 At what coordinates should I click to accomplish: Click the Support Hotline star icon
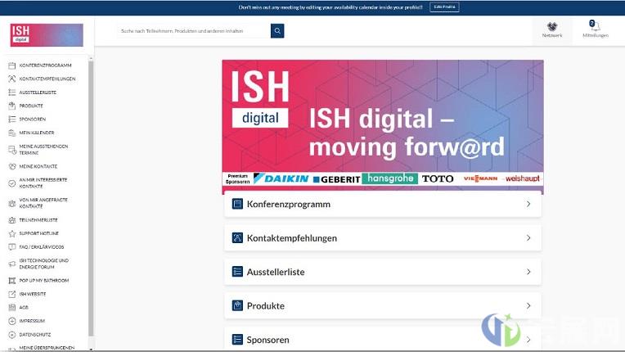coord(11,233)
